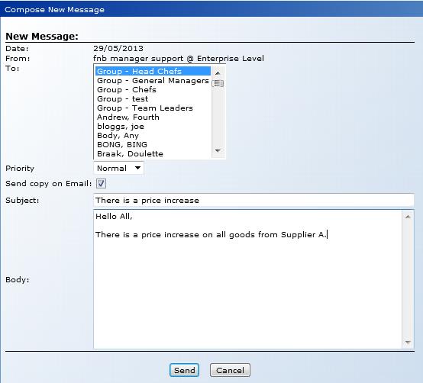Select Group - General Managers recipient
The width and height of the screenshot is (423, 383).
(153, 81)
